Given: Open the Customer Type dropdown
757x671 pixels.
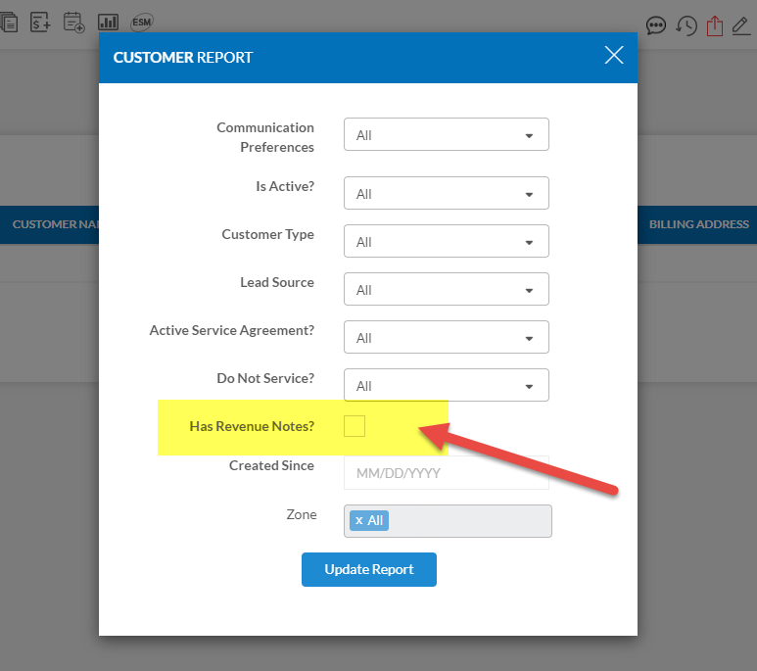Looking at the screenshot, I should click(x=446, y=242).
